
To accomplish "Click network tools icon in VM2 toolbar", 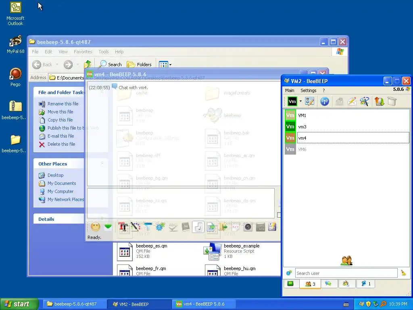I will [364, 101].
